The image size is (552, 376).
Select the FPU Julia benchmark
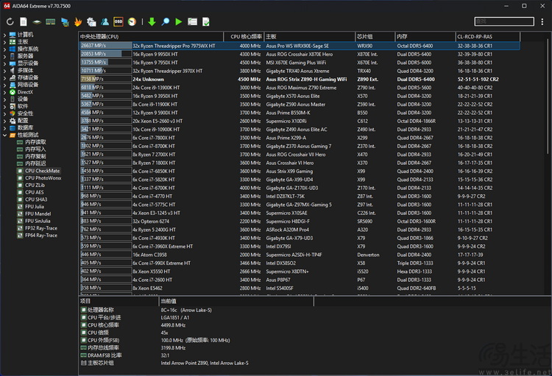[x=35, y=207]
